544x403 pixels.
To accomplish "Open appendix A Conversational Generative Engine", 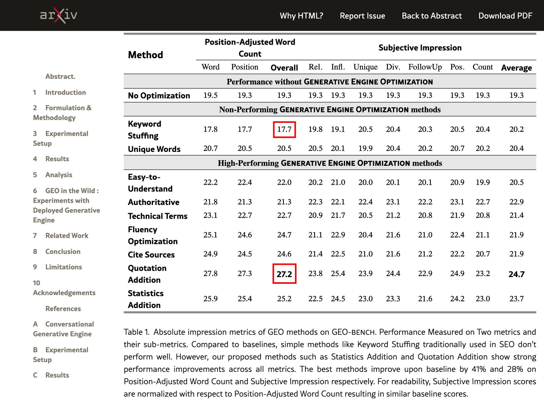I will point(63,329).
